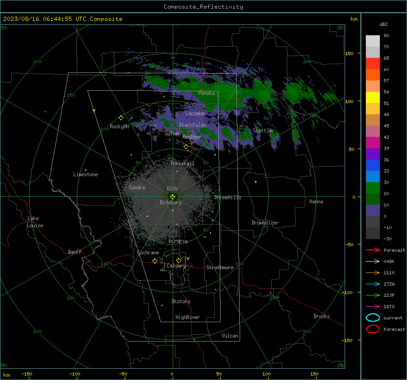Viewport: 407px width, 380px height.
Task: Click the Limestone location label
Action: (85, 174)
